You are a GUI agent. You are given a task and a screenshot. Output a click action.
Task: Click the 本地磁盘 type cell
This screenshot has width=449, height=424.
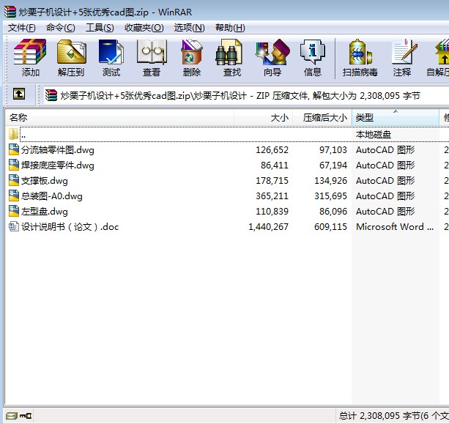tap(374, 134)
